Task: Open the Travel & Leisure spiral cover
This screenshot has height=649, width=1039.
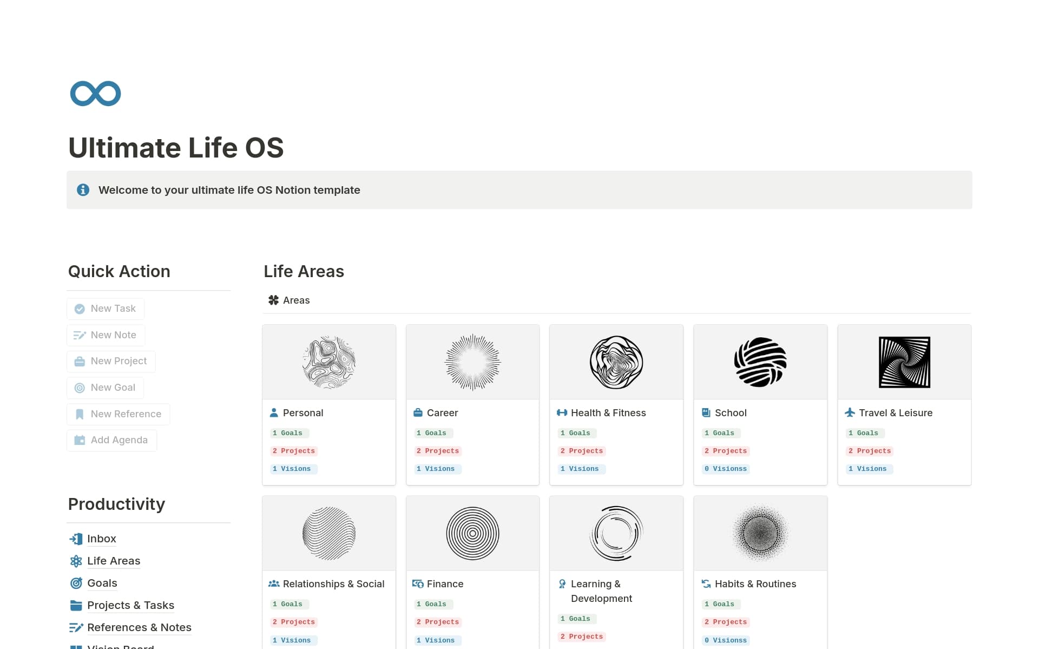Action: point(904,362)
